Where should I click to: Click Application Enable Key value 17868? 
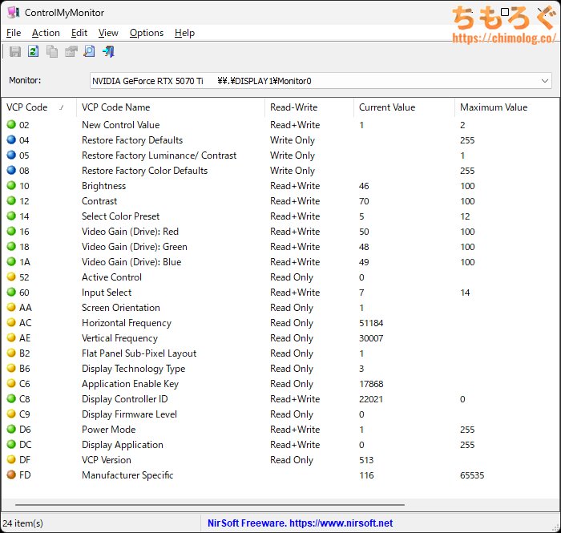coord(371,384)
